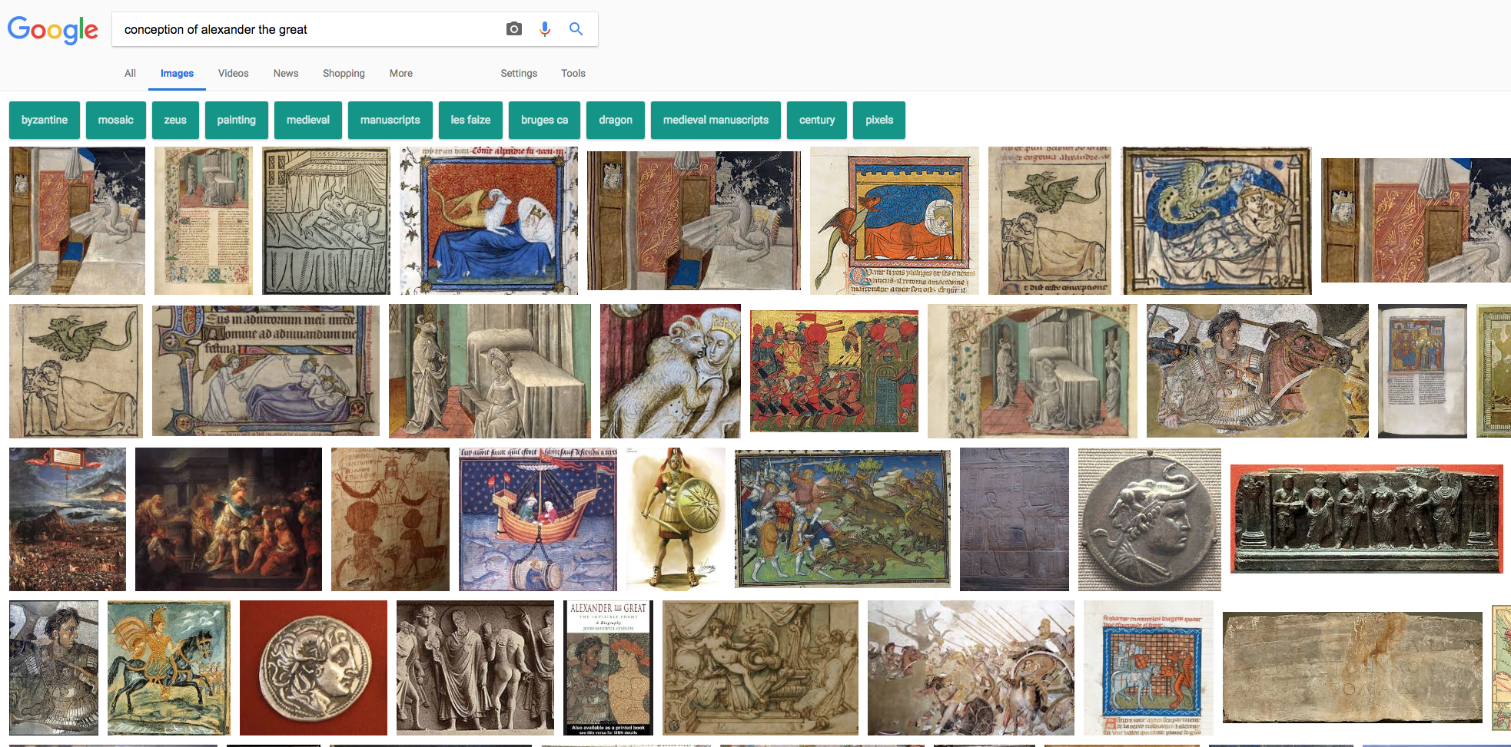Open stone relief frieze on red background

click(1367, 519)
